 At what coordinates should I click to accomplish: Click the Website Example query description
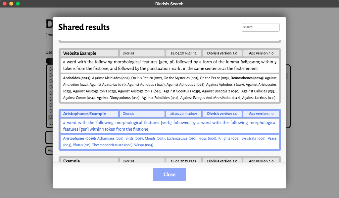point(169,65)
